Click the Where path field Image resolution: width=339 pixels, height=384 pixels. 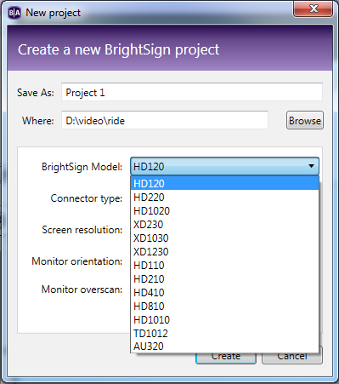click(x=165, y=120)
